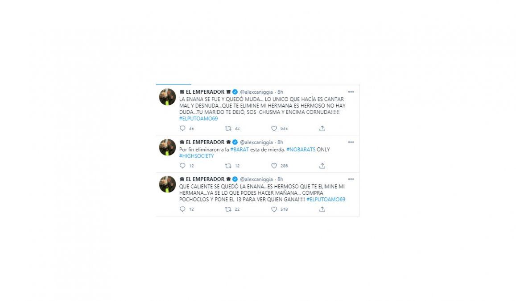Open @alexcaniggia handle on first tweet
The height and width of the screenshot is (301, 516).
coord(256,92)
